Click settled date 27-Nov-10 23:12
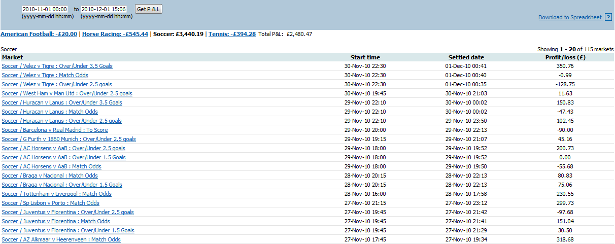Screen dimensions: 615x244 point(466,203)
